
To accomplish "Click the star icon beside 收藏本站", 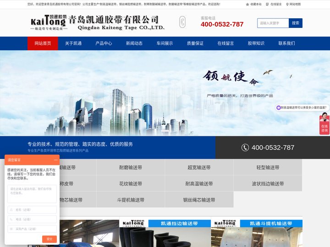I will [247, 5].
